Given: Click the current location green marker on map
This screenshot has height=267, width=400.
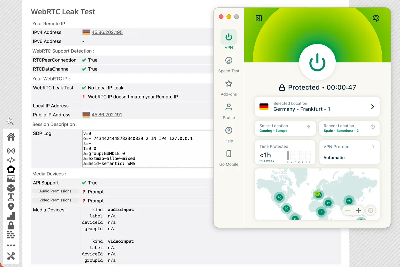Looking at the screenshot, I should [317, 194].
